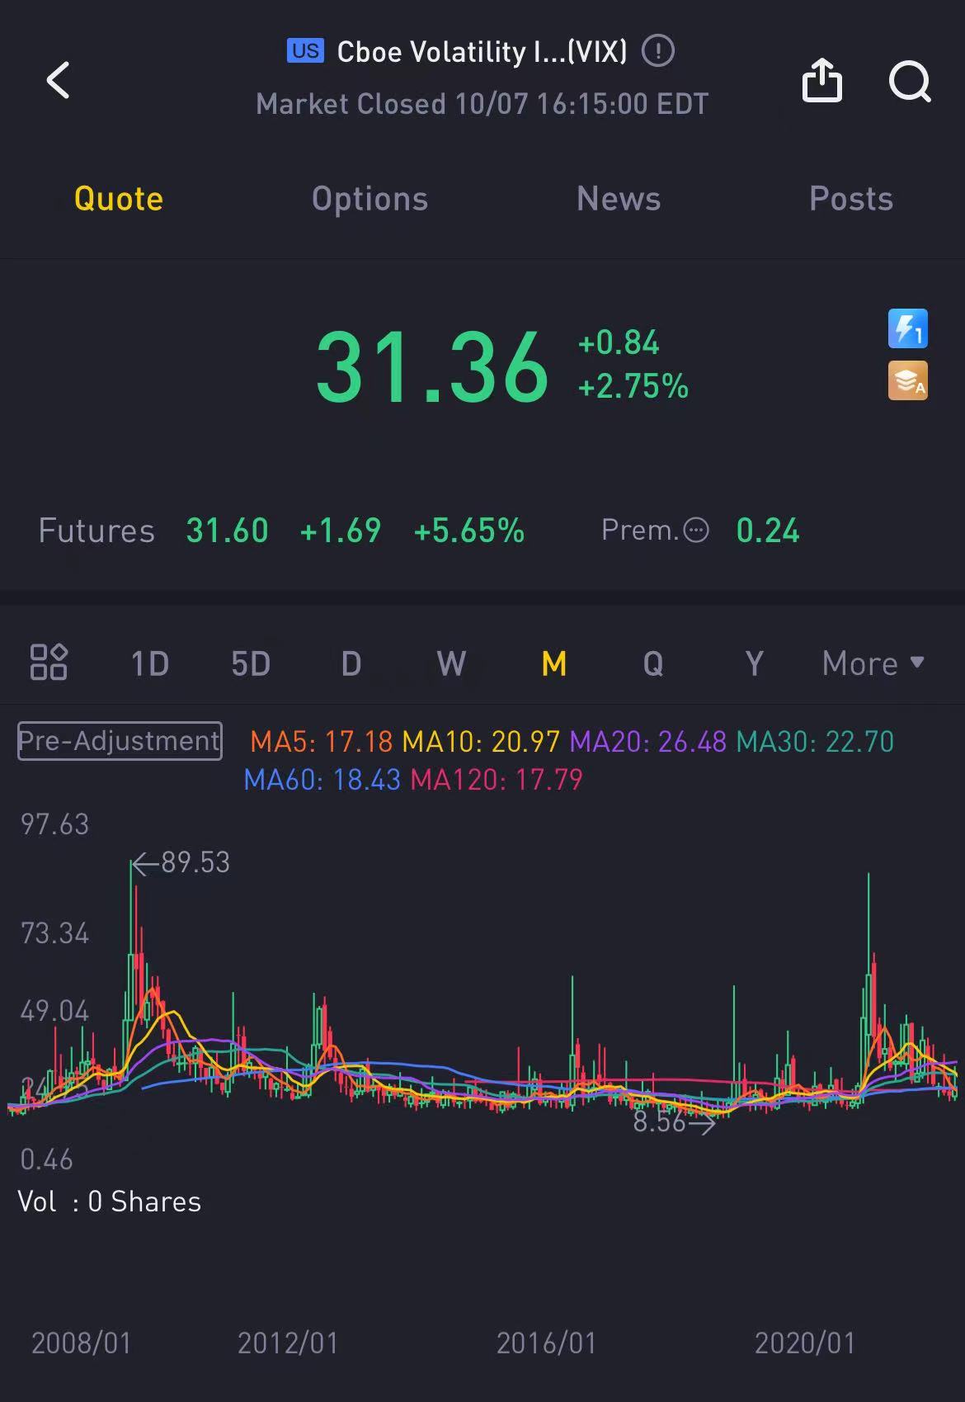Tap the Pre-Adjustment button

pyautogui.click(x=120, y=740)
